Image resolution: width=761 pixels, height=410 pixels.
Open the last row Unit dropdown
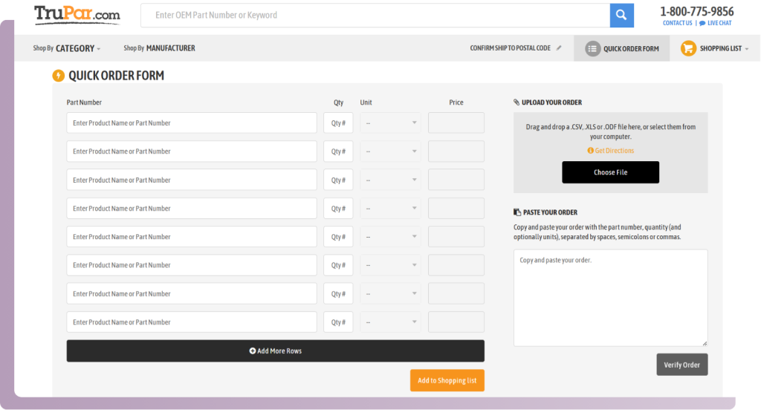390,322
